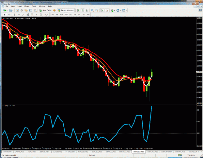Open the Insert menu
The image size is (204, 158).
[x=20, y=7]
